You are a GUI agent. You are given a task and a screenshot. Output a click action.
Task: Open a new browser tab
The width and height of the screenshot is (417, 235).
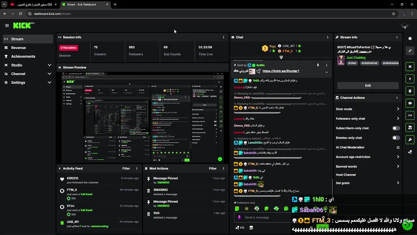click(115, 5)
